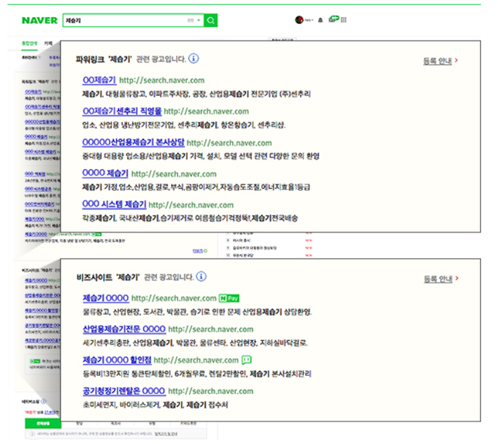Screen dimensions: 498x444
Task: Open 등록 안내 link in 파워링크 panel
Action: [x=438, y=61]
